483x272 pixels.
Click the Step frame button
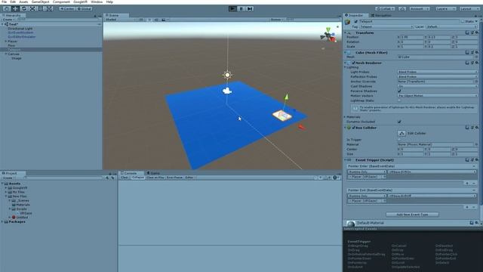click(x=250, y=8)
